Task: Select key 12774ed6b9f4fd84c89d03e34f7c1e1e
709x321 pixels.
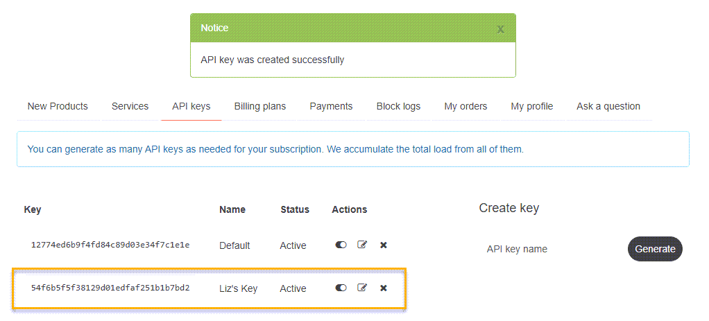Action: point(110,245)
